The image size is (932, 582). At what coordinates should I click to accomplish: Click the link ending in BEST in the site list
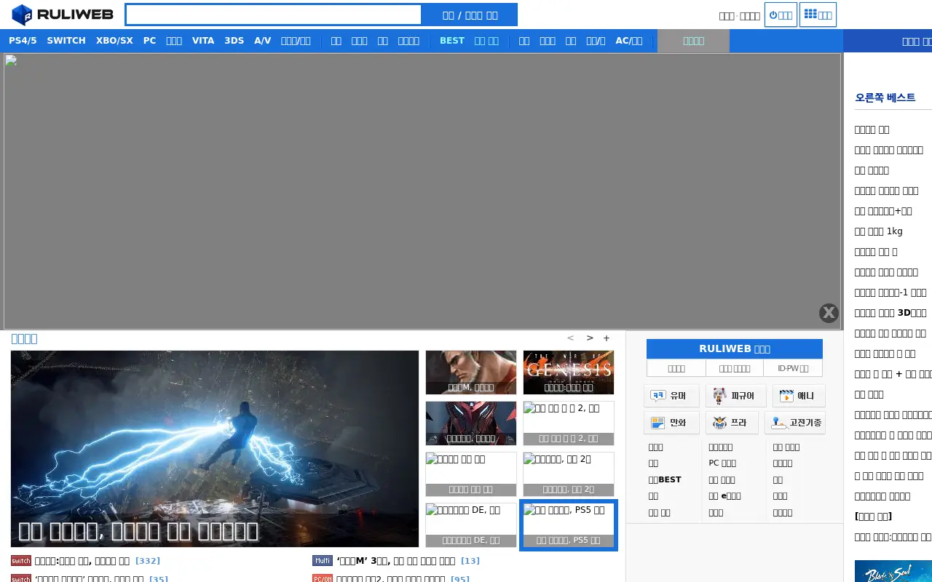coord(665,480)
